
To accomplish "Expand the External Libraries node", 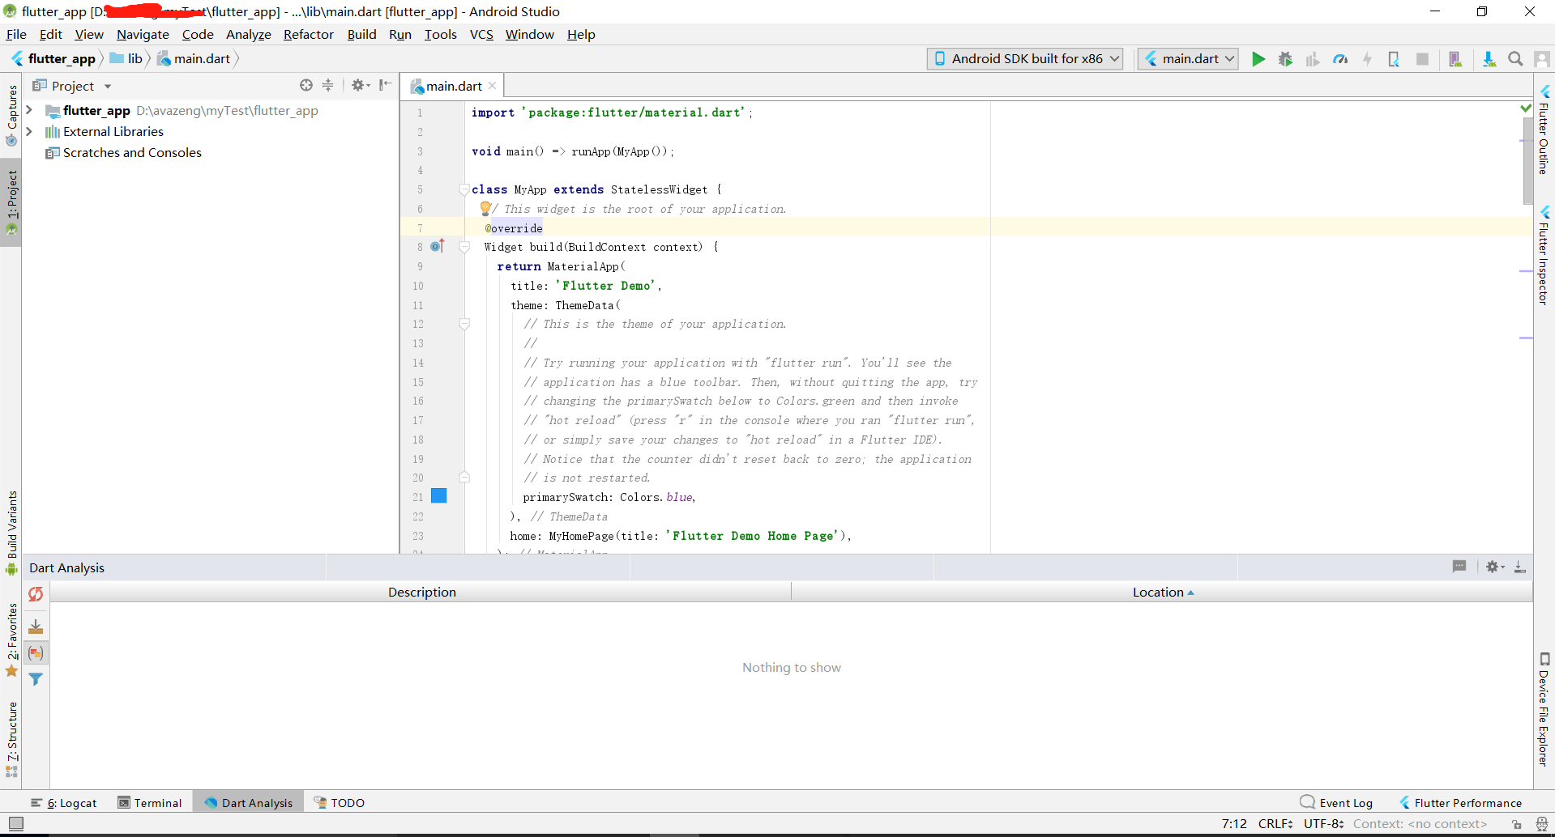I will point(29,131).
